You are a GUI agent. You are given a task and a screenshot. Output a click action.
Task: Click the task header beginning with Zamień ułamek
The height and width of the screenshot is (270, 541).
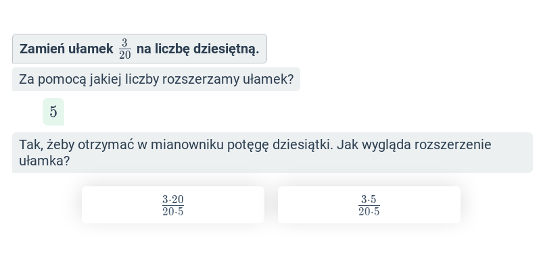139,49
